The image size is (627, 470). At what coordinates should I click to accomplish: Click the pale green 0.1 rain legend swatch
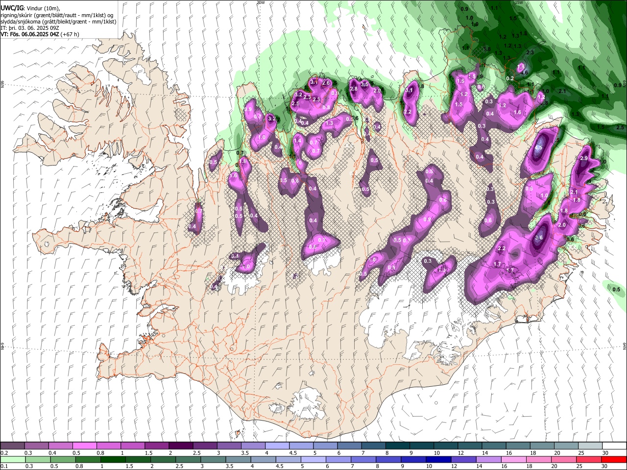click(x=13, y=460)
